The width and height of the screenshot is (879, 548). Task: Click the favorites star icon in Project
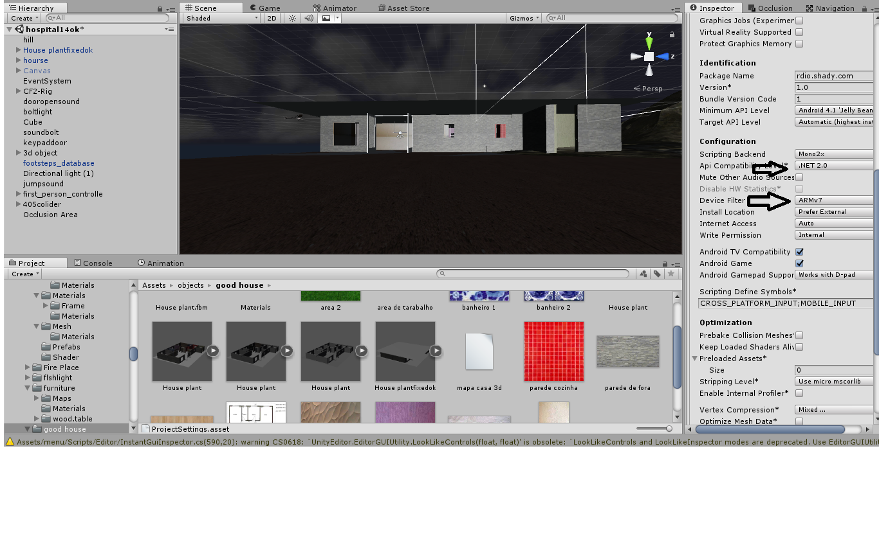671,274
